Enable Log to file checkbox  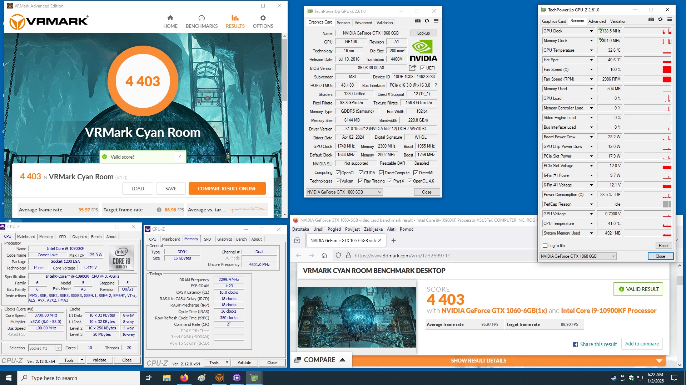click(x=545, y=246)
